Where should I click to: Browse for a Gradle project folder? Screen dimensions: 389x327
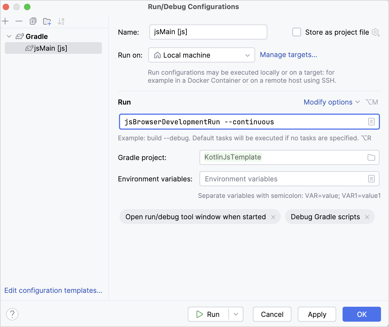371,157
